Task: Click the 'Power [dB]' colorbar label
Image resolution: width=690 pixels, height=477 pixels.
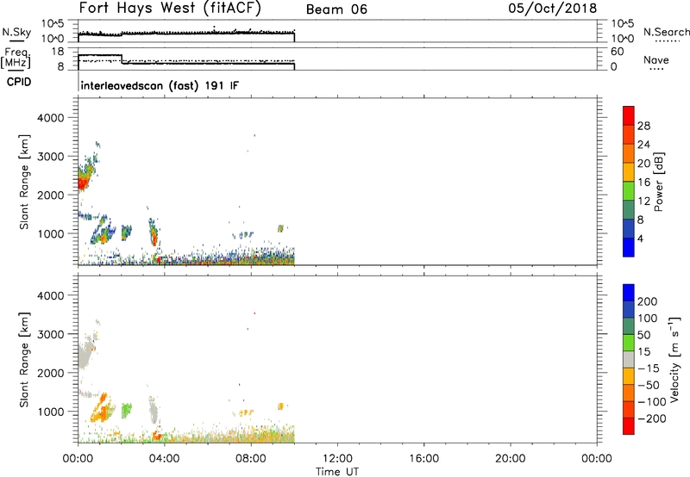Action: coord(659,182)
